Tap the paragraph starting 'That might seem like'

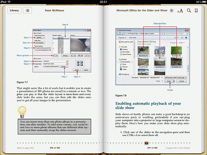point(54,94)
